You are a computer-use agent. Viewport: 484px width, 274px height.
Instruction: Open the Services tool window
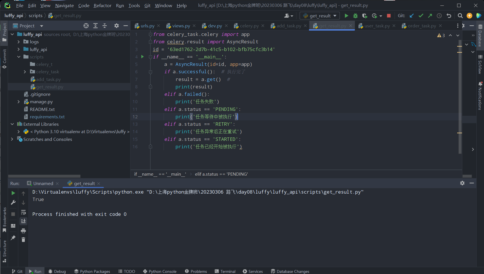253,271
